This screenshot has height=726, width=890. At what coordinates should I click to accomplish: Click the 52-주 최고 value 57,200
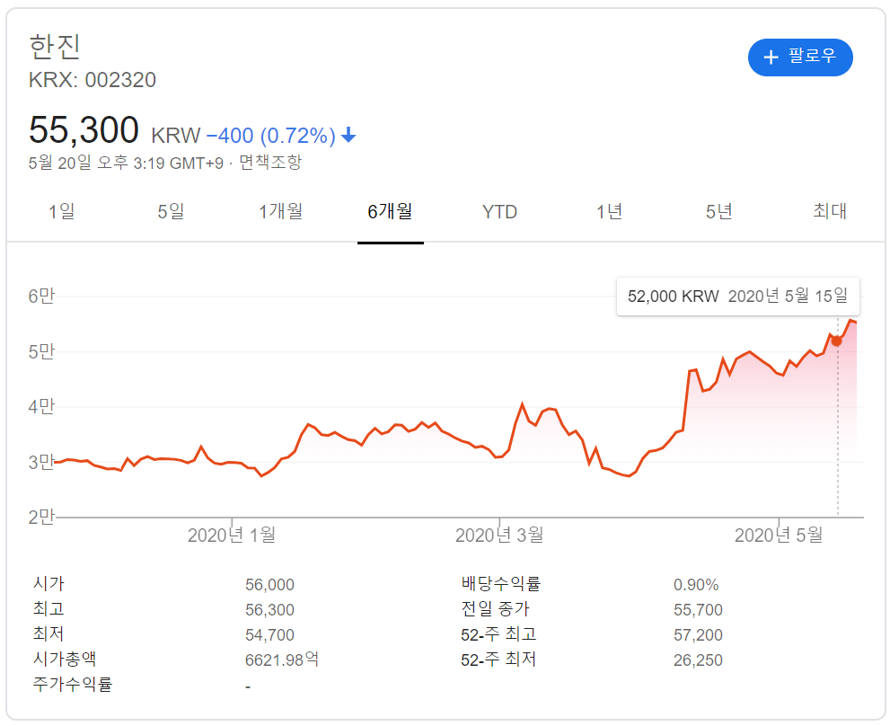pyautogui.click(x=698, y=634)
